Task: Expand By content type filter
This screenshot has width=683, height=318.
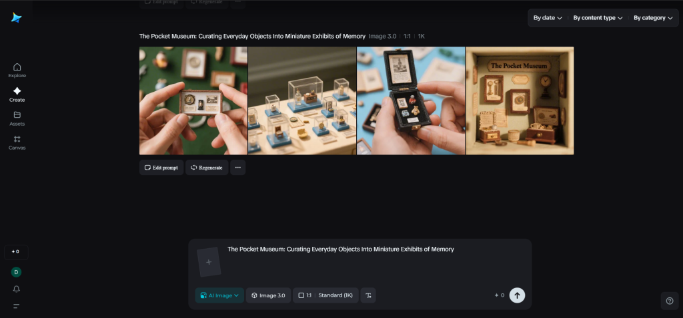Action: (598, 18)
